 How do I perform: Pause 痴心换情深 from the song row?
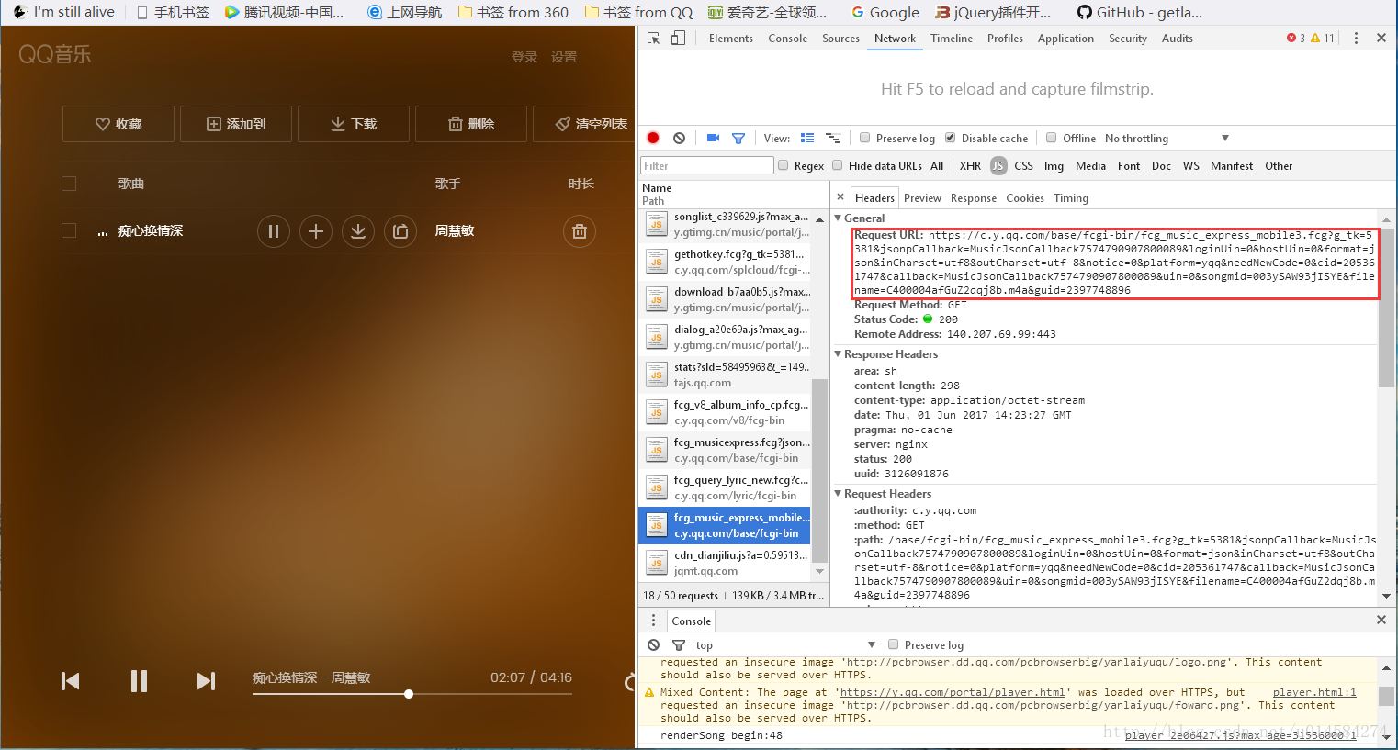tap(273, 231)
